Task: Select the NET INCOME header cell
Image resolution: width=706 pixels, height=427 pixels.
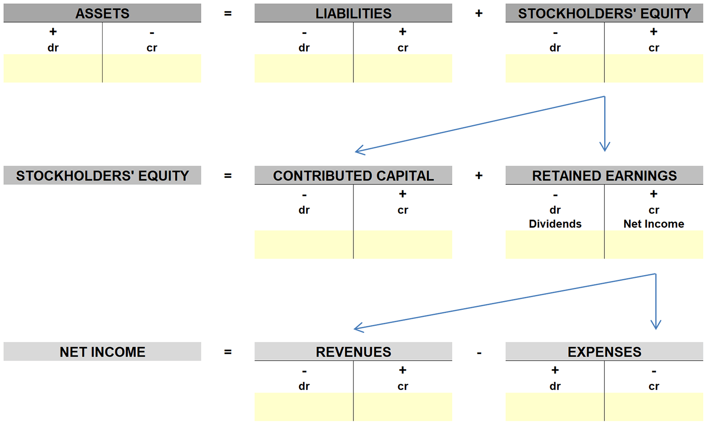Action: 102,352
